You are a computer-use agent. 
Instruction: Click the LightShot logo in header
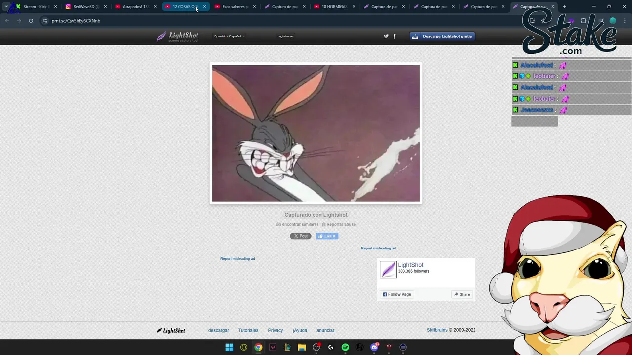tap(177, 36)
